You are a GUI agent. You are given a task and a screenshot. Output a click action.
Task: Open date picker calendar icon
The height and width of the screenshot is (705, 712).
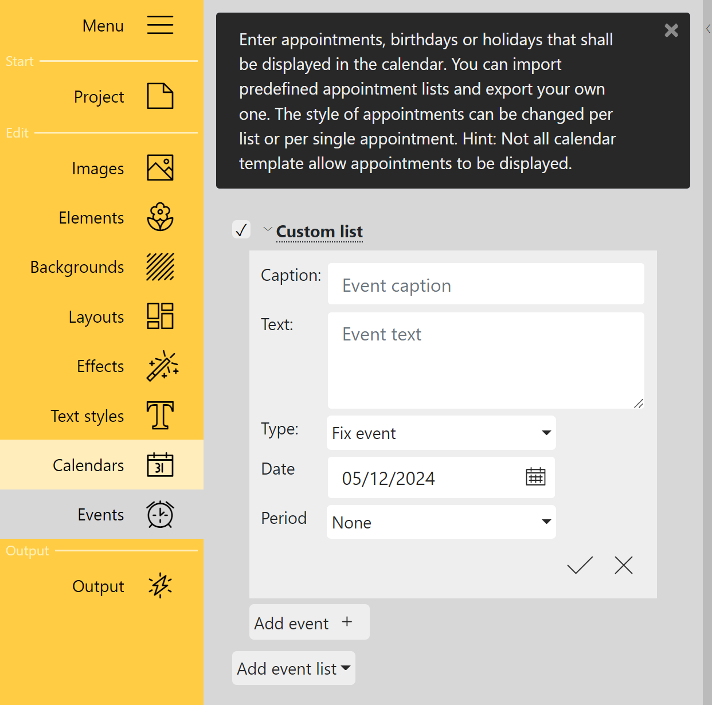pos(535,477)
